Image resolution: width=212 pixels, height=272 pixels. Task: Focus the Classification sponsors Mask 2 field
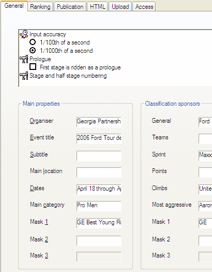pyautogui.click(x=205, y=240)
